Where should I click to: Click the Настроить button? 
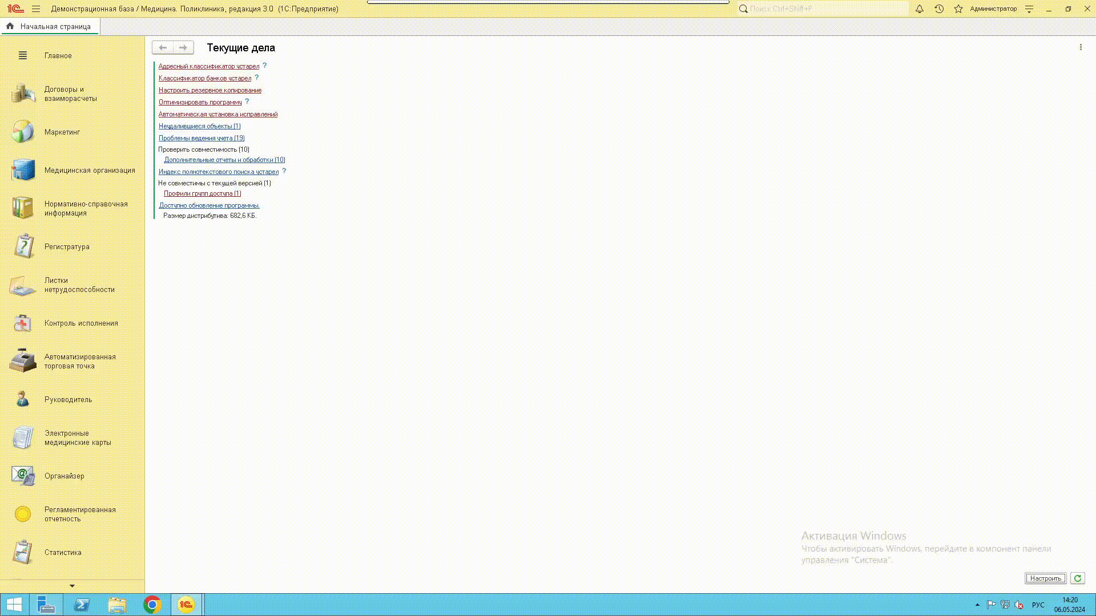(1045, 578)
